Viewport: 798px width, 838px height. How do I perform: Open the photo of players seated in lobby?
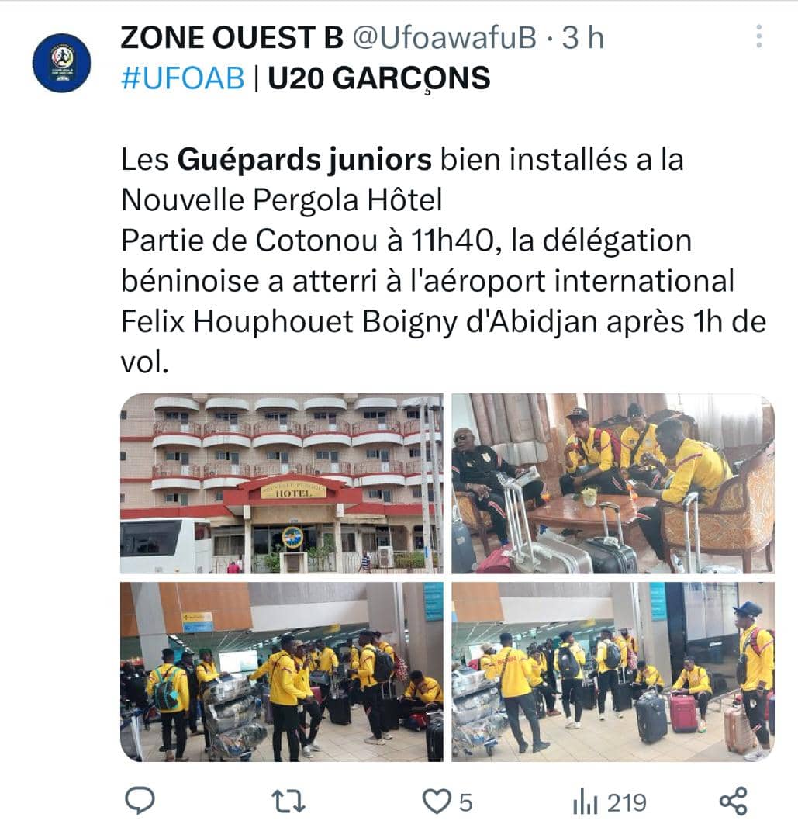click(x=613, y=483)
